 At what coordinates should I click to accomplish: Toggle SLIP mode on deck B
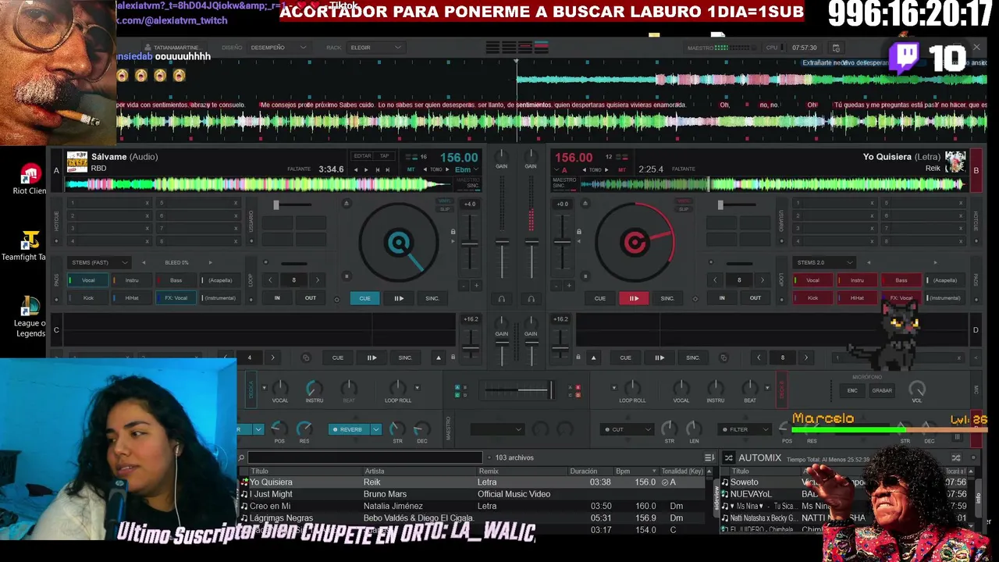click(x=684, y=208)
